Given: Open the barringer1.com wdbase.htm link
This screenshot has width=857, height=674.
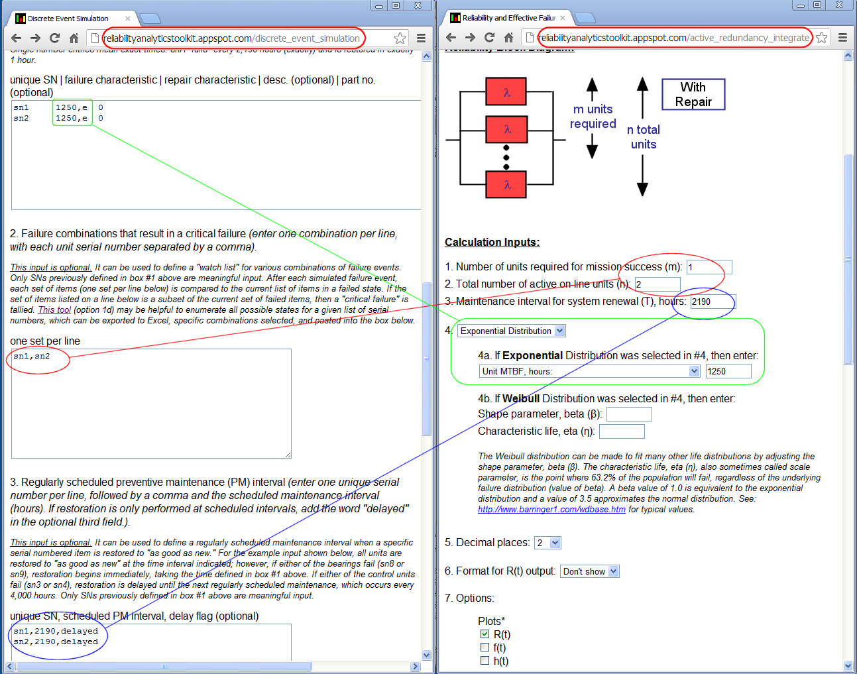Looking at the screenshot, I should [551, 509].
